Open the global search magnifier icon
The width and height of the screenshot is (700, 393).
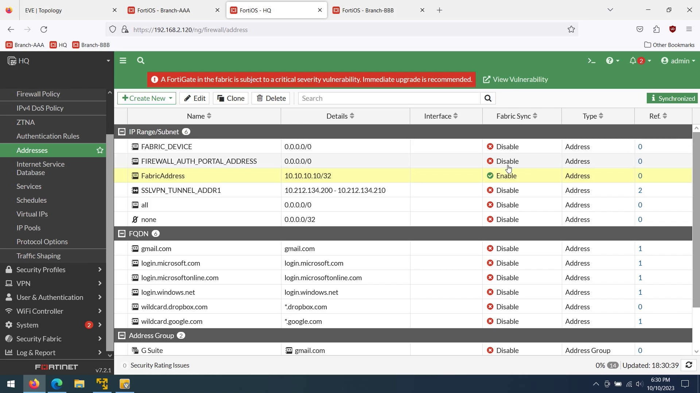(x=141, y=61)
